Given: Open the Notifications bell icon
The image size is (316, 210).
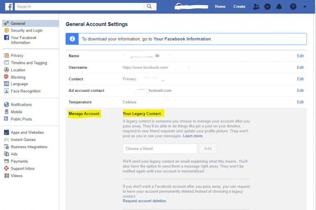Looking at the screenshot, I should pos(279,7).
